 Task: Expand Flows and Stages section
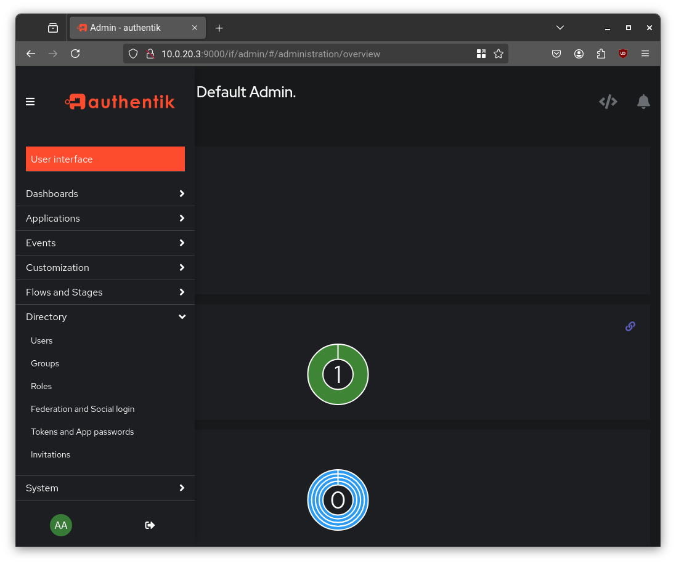[x=105, y=292]
